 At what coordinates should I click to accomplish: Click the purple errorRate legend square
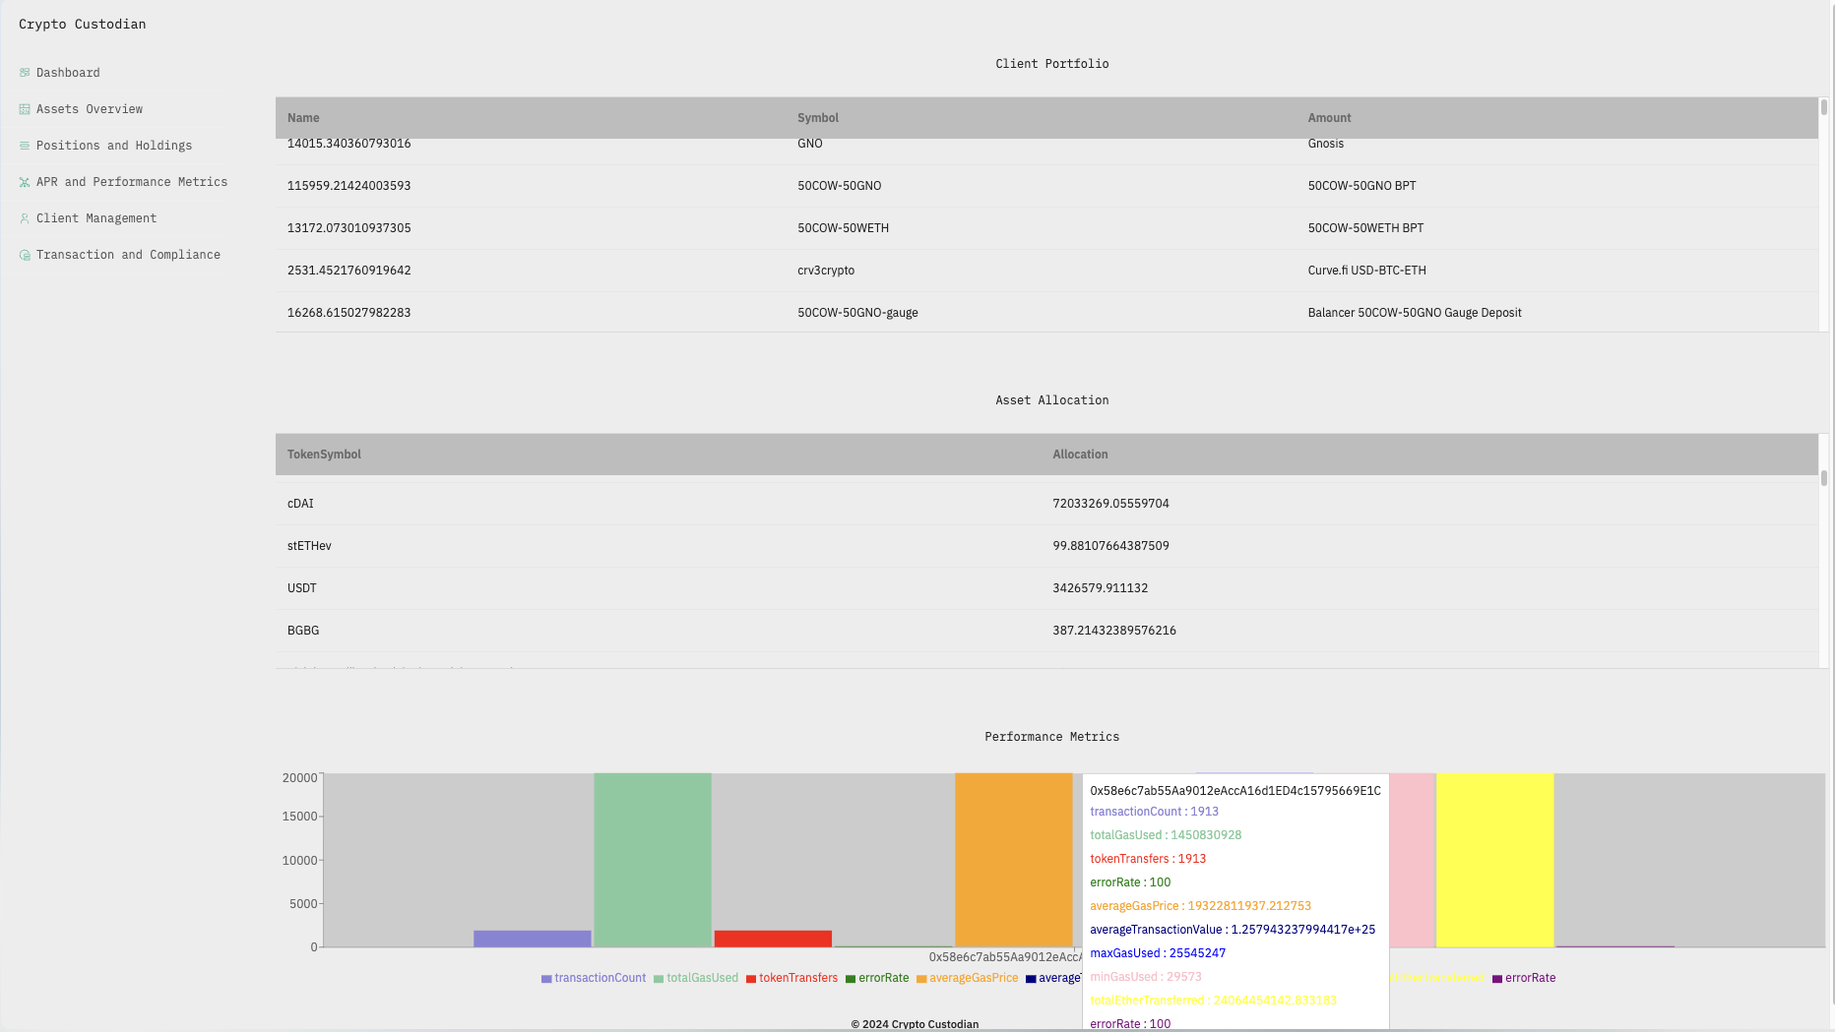(1497, 979)
